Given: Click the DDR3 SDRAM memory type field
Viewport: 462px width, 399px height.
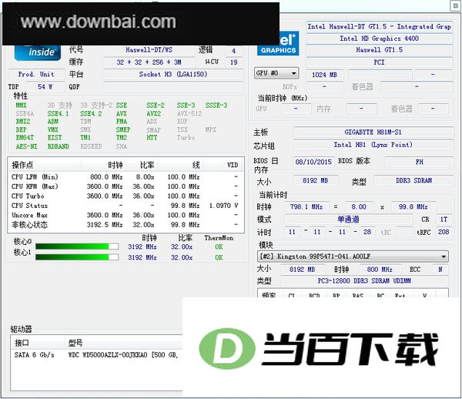Looking at the screenshot, I should [x=413, y=180].
